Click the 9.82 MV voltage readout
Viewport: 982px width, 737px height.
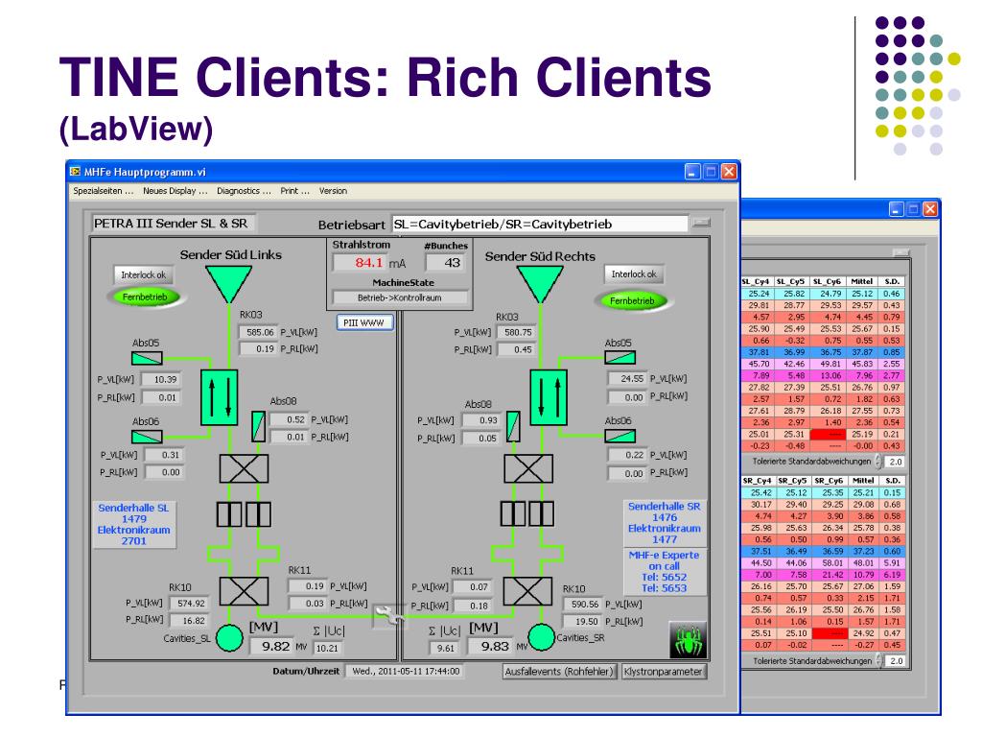point(271,646)
